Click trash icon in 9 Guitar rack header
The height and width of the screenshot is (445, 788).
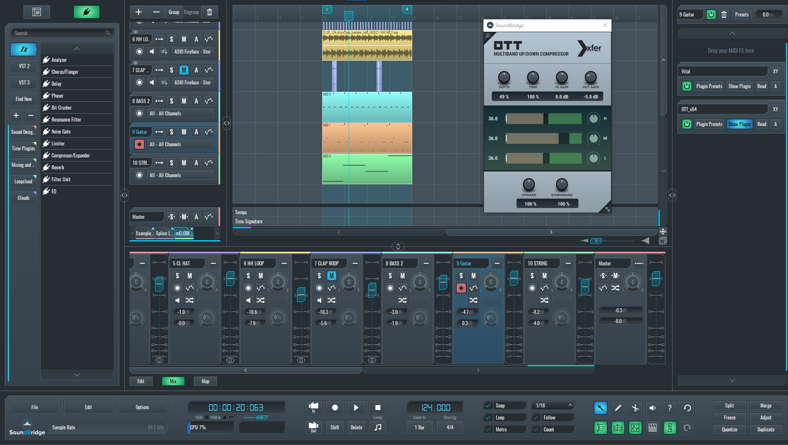coord(724,14)
